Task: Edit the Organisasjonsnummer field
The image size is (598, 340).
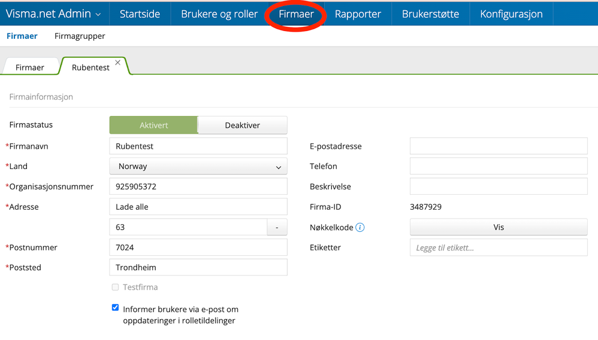Action: [198, 186]
